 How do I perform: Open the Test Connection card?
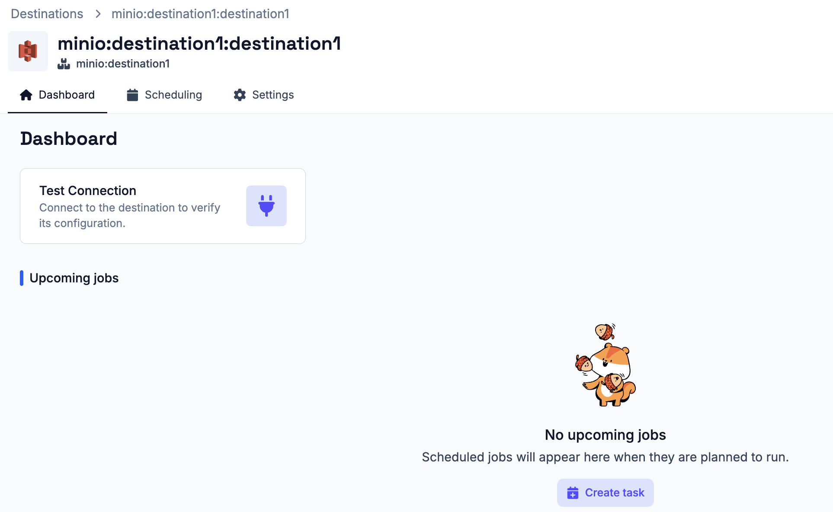[x=163, y=206]
